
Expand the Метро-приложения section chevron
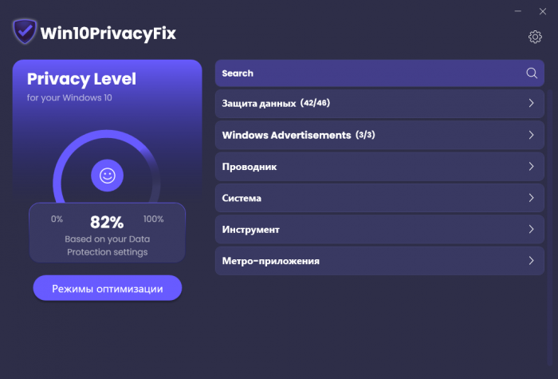click(531, 260)
